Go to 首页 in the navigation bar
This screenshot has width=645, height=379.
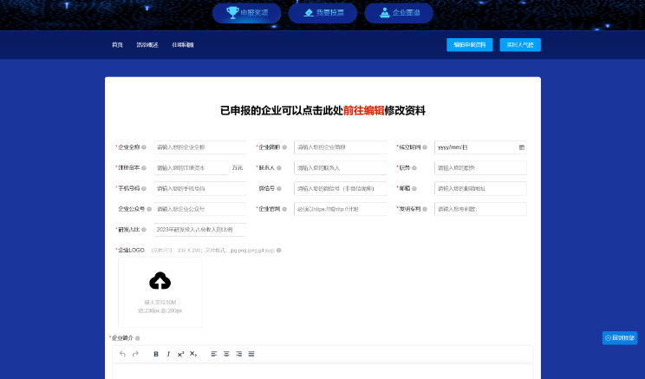click(x=117, y=44)
